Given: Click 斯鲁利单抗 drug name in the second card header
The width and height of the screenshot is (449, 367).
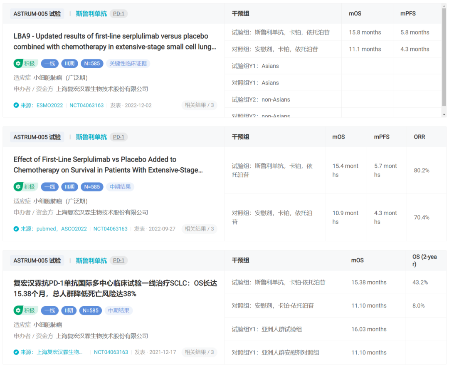Looking at the screenshot, I should (x=91, y=137).
